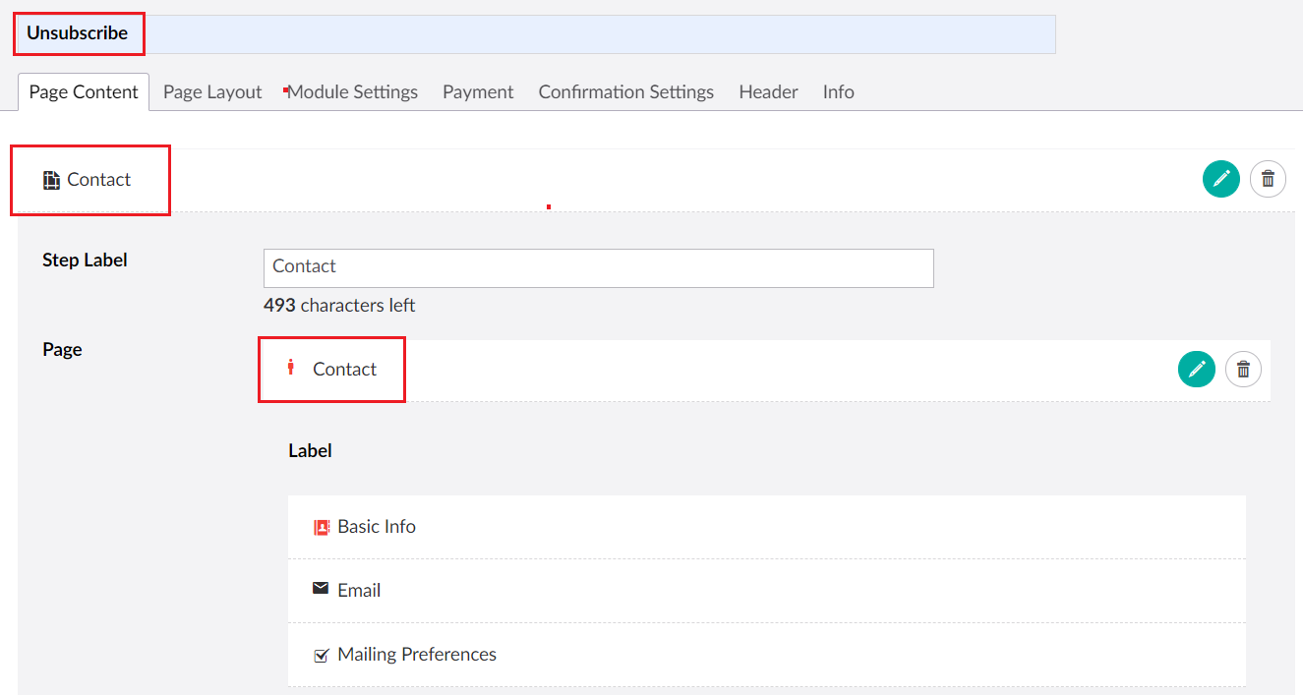Switch to the Page Layout tab
The width and height of the screenshot is (1303, 695).
tap(212, 92)
